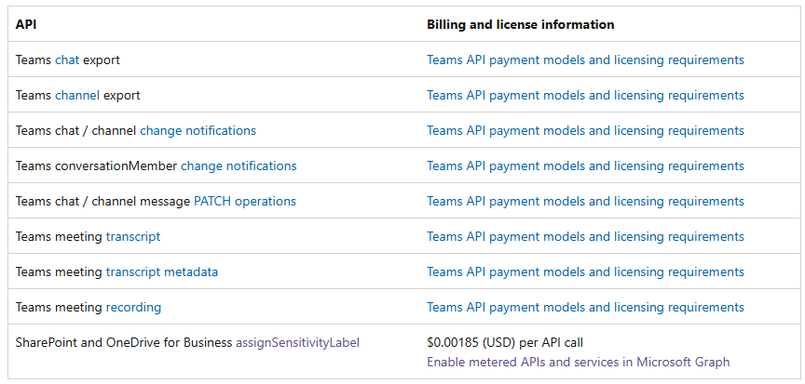The height and width of the screenshot is (384, 805).
Task: Open Teams API payment models link in chat export row
Action: pos(585,60)
